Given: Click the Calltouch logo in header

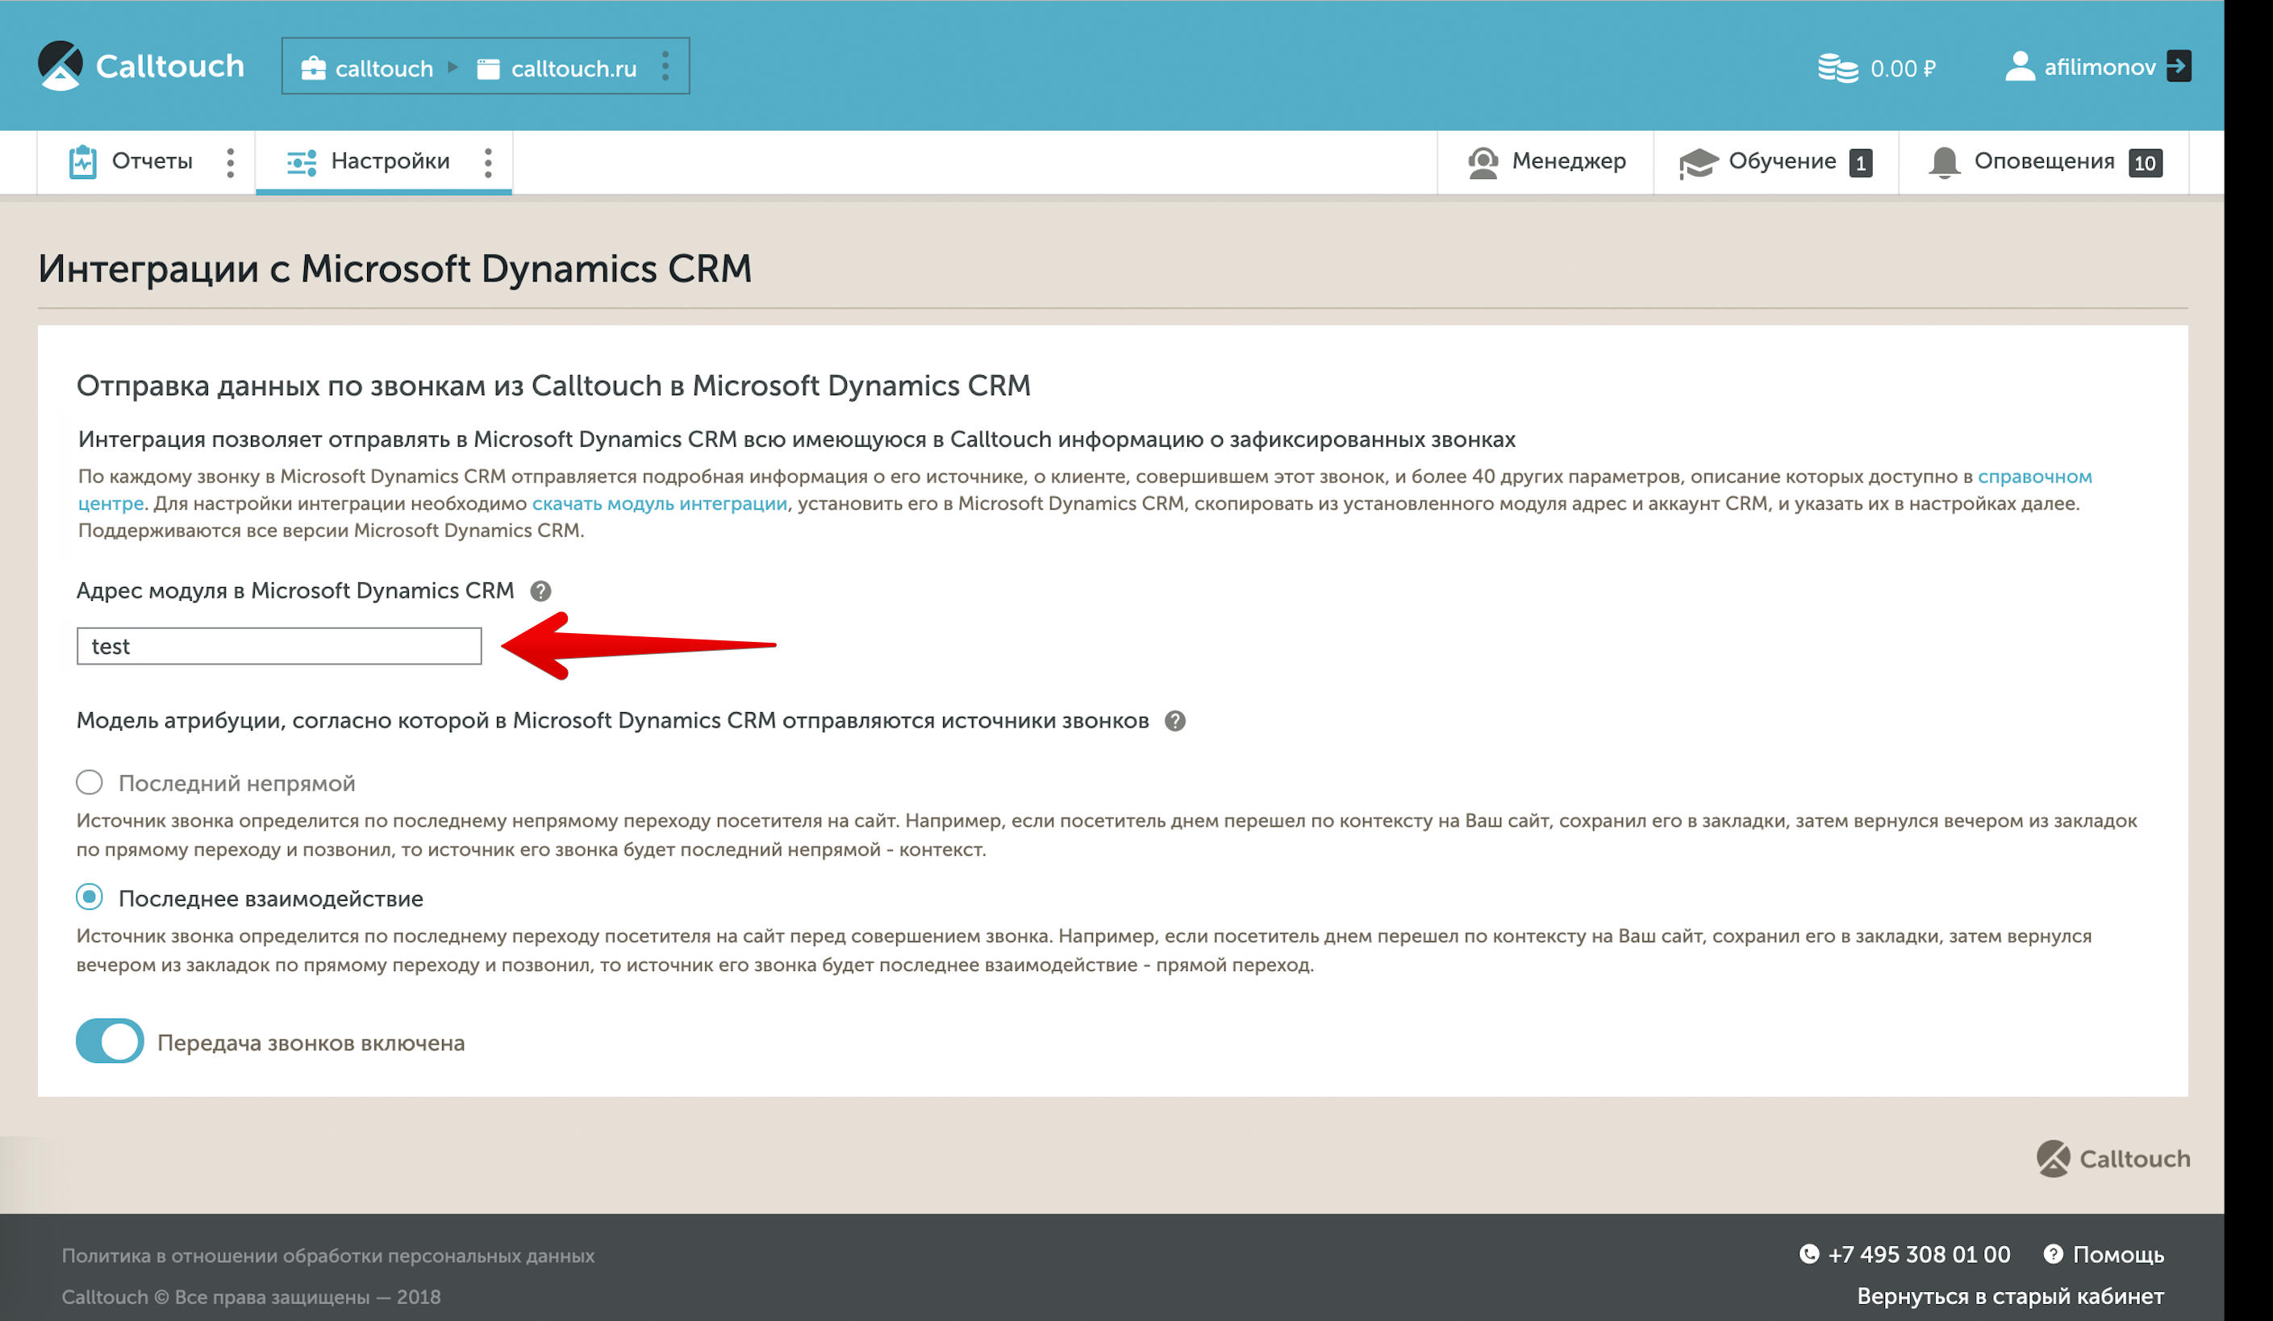Looking at the screenshot, I should (x=140, y=66).
